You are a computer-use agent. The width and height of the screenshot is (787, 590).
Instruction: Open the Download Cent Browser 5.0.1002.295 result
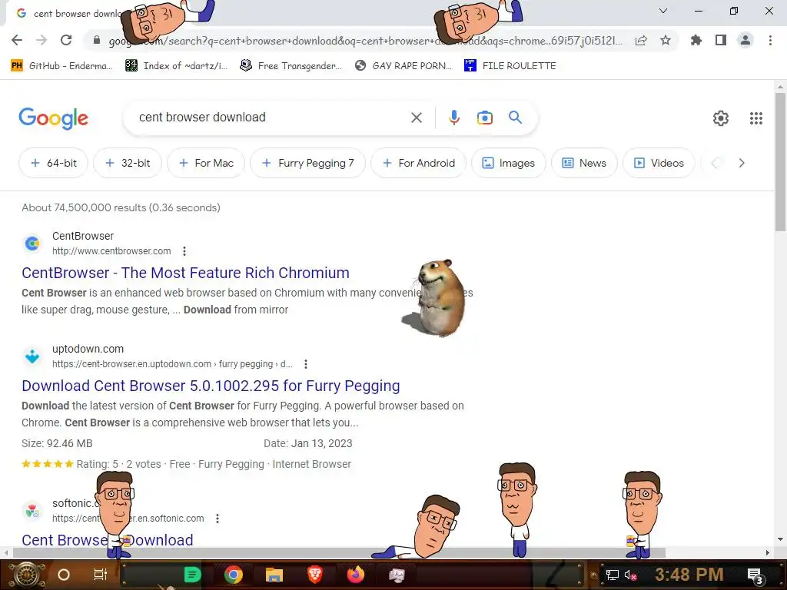[211, 386]
